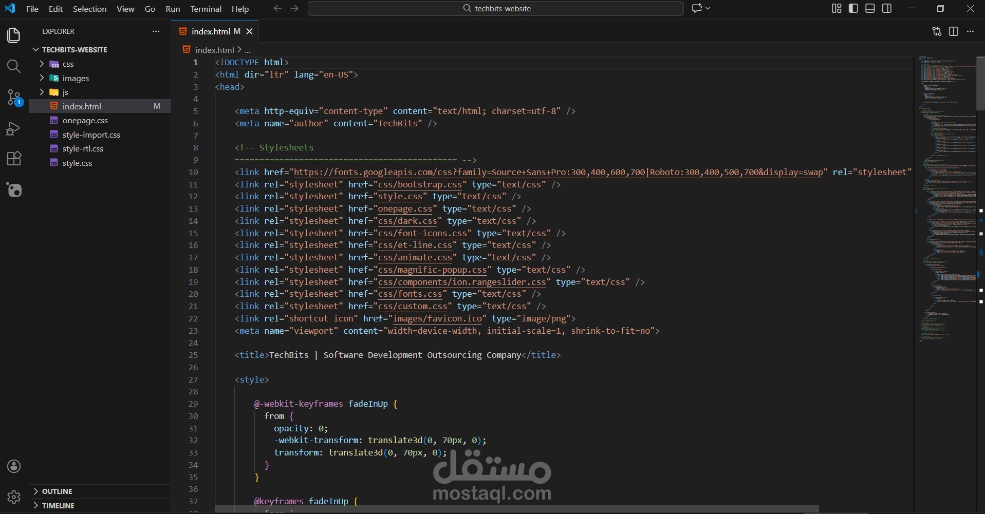Follow the css/custom.css link

(x=413, y=307)
